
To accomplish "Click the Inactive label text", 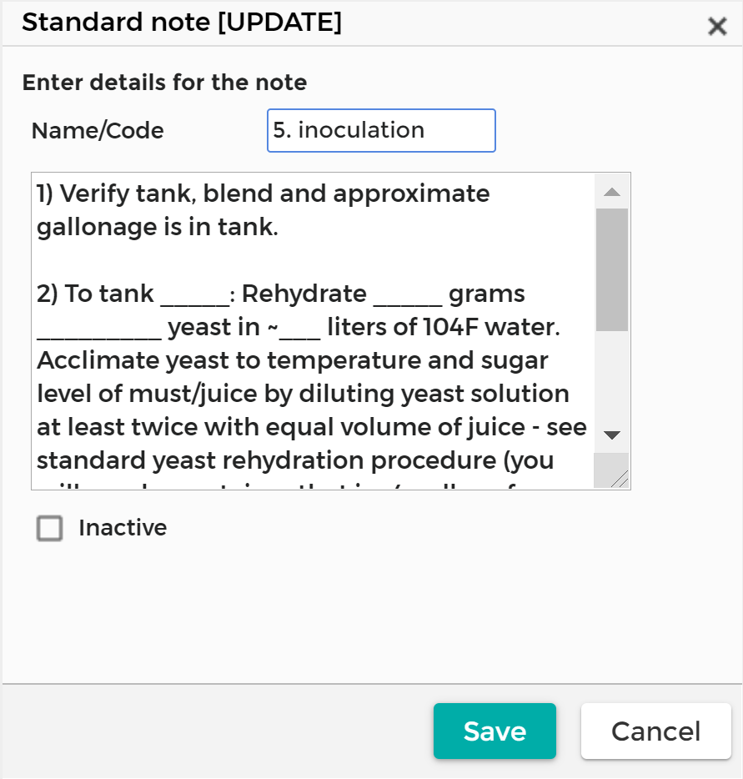I will pos(123,529).
